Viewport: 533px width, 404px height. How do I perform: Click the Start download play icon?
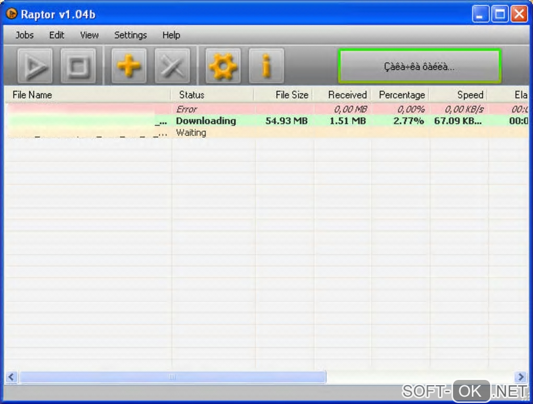point(35,66)
